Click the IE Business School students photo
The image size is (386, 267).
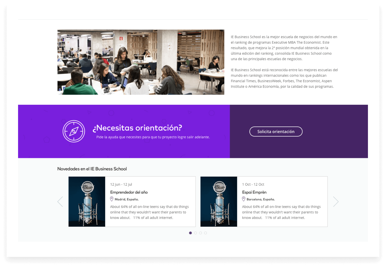click(x=141, y=62)
